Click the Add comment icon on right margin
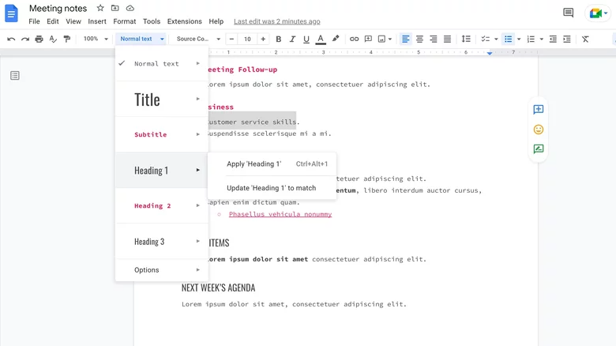Image resolution: width=616 pixels, height=346 pixels. click(538, 110)
